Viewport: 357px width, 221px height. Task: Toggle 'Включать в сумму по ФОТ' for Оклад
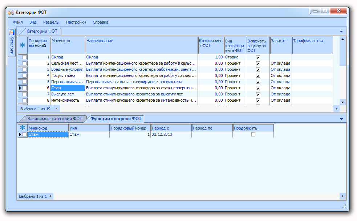258,57
